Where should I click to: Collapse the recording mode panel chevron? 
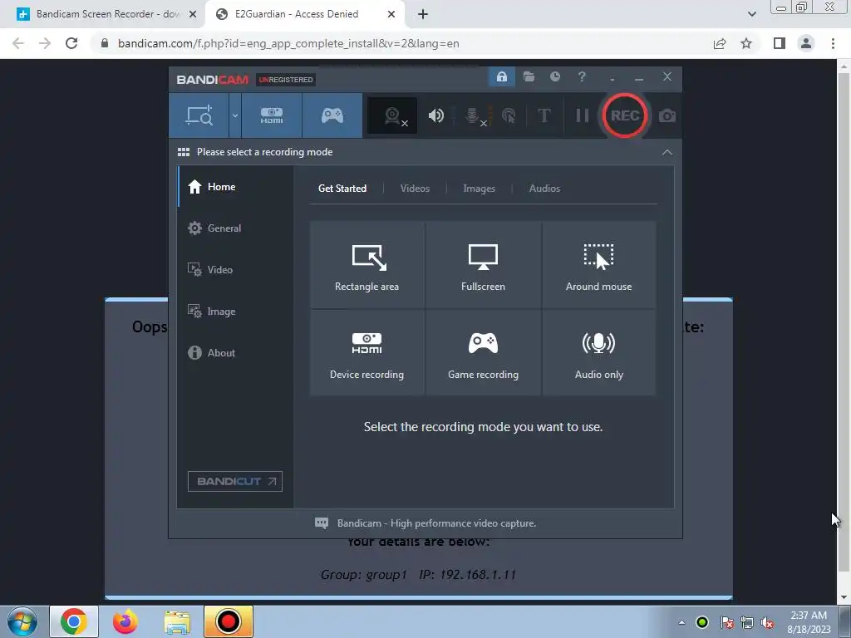(667, 153)
